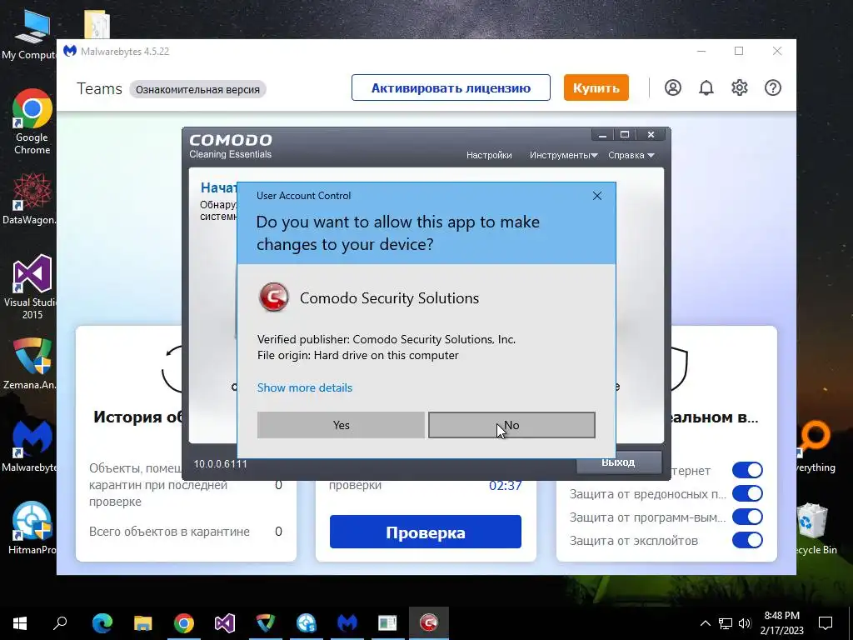The image size is (853, 640).
Task: Open File Explorer from taskbar
Action: [x=143, y=623]
